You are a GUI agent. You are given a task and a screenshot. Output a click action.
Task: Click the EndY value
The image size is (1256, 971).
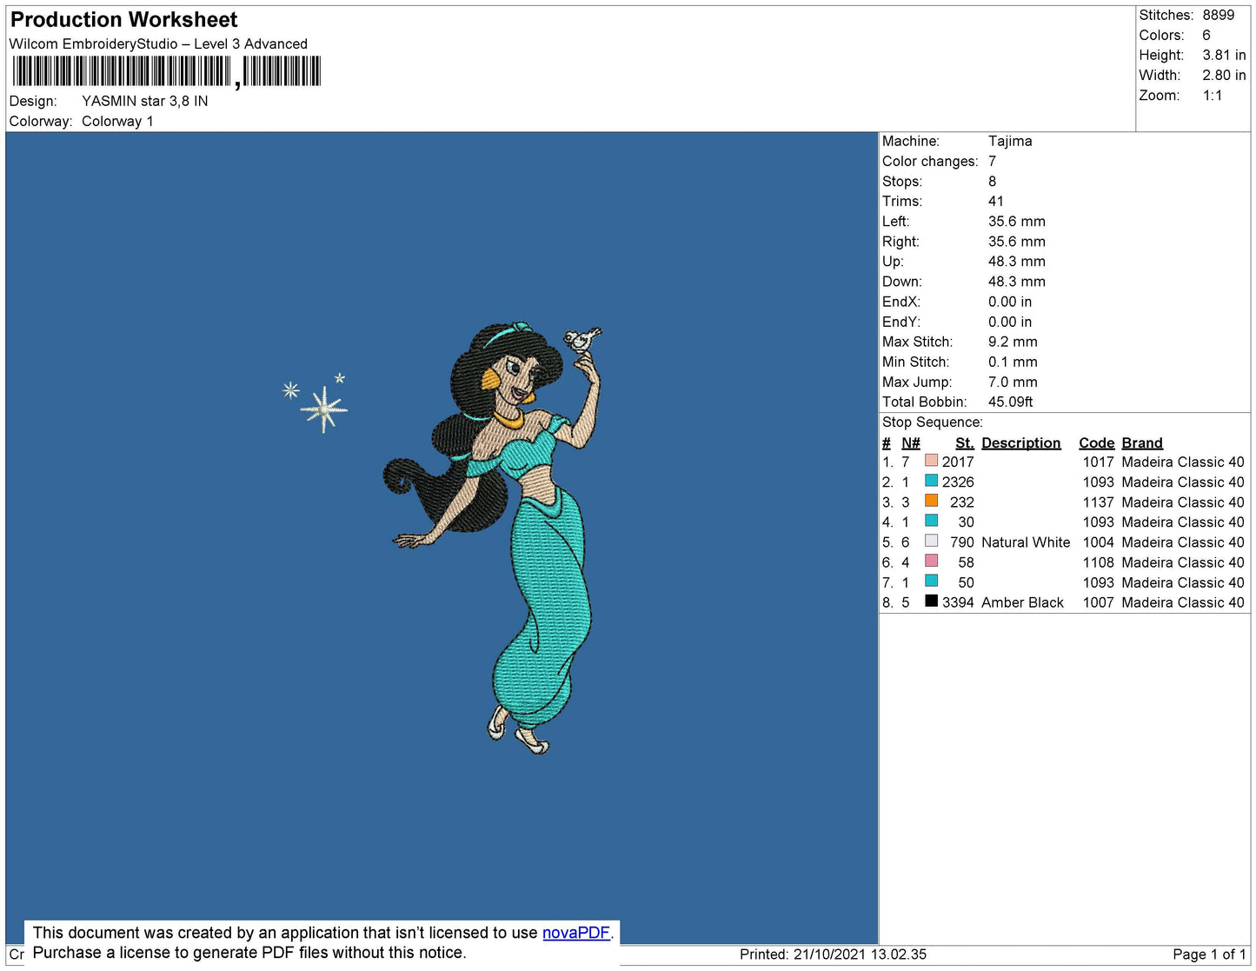(x=1010, y=322)
